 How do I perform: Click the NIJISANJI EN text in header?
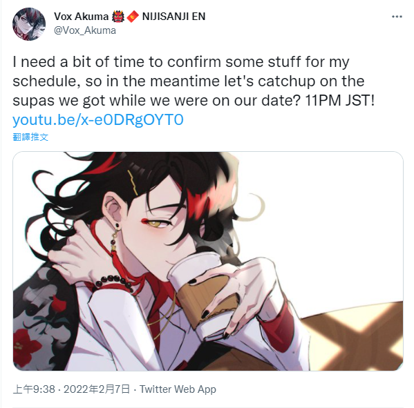173,17
